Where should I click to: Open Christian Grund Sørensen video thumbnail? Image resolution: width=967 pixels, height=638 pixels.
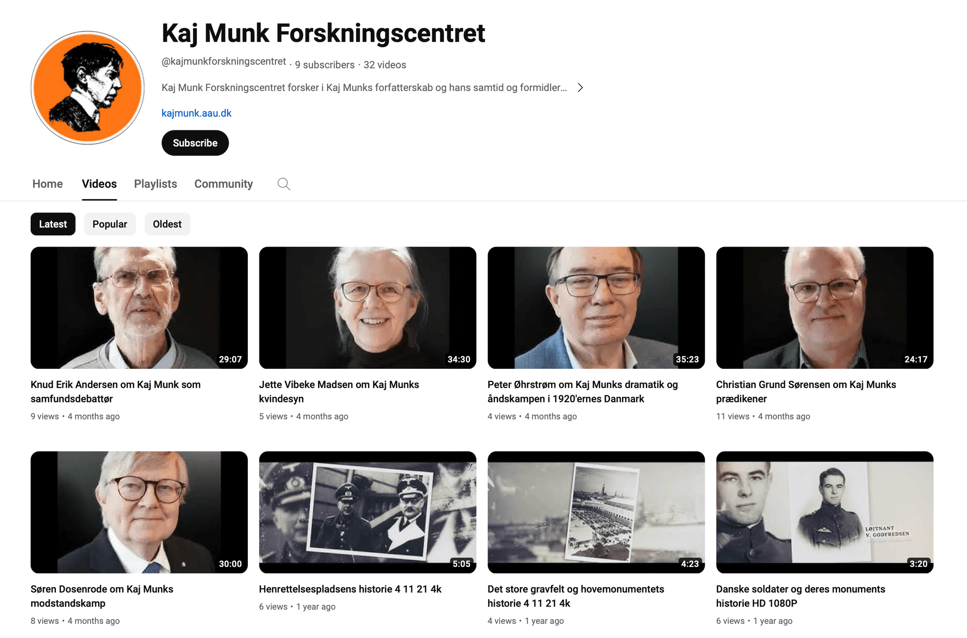click(825, 307)
